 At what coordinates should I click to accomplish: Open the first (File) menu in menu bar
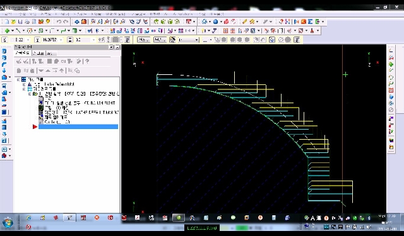tap(8, 14)
